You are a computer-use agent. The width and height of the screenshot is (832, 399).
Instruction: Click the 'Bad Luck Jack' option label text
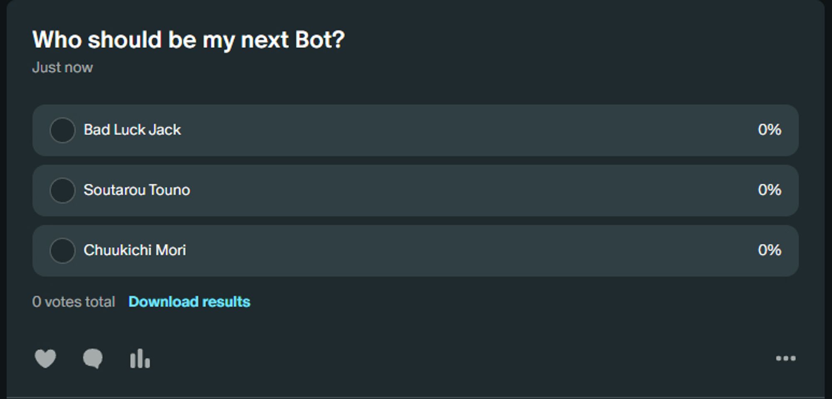pyautogui.click(x=132, y=130)
